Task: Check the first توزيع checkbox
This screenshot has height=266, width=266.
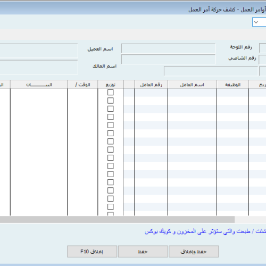Action: pyautogui.click(x=111, y=93)
